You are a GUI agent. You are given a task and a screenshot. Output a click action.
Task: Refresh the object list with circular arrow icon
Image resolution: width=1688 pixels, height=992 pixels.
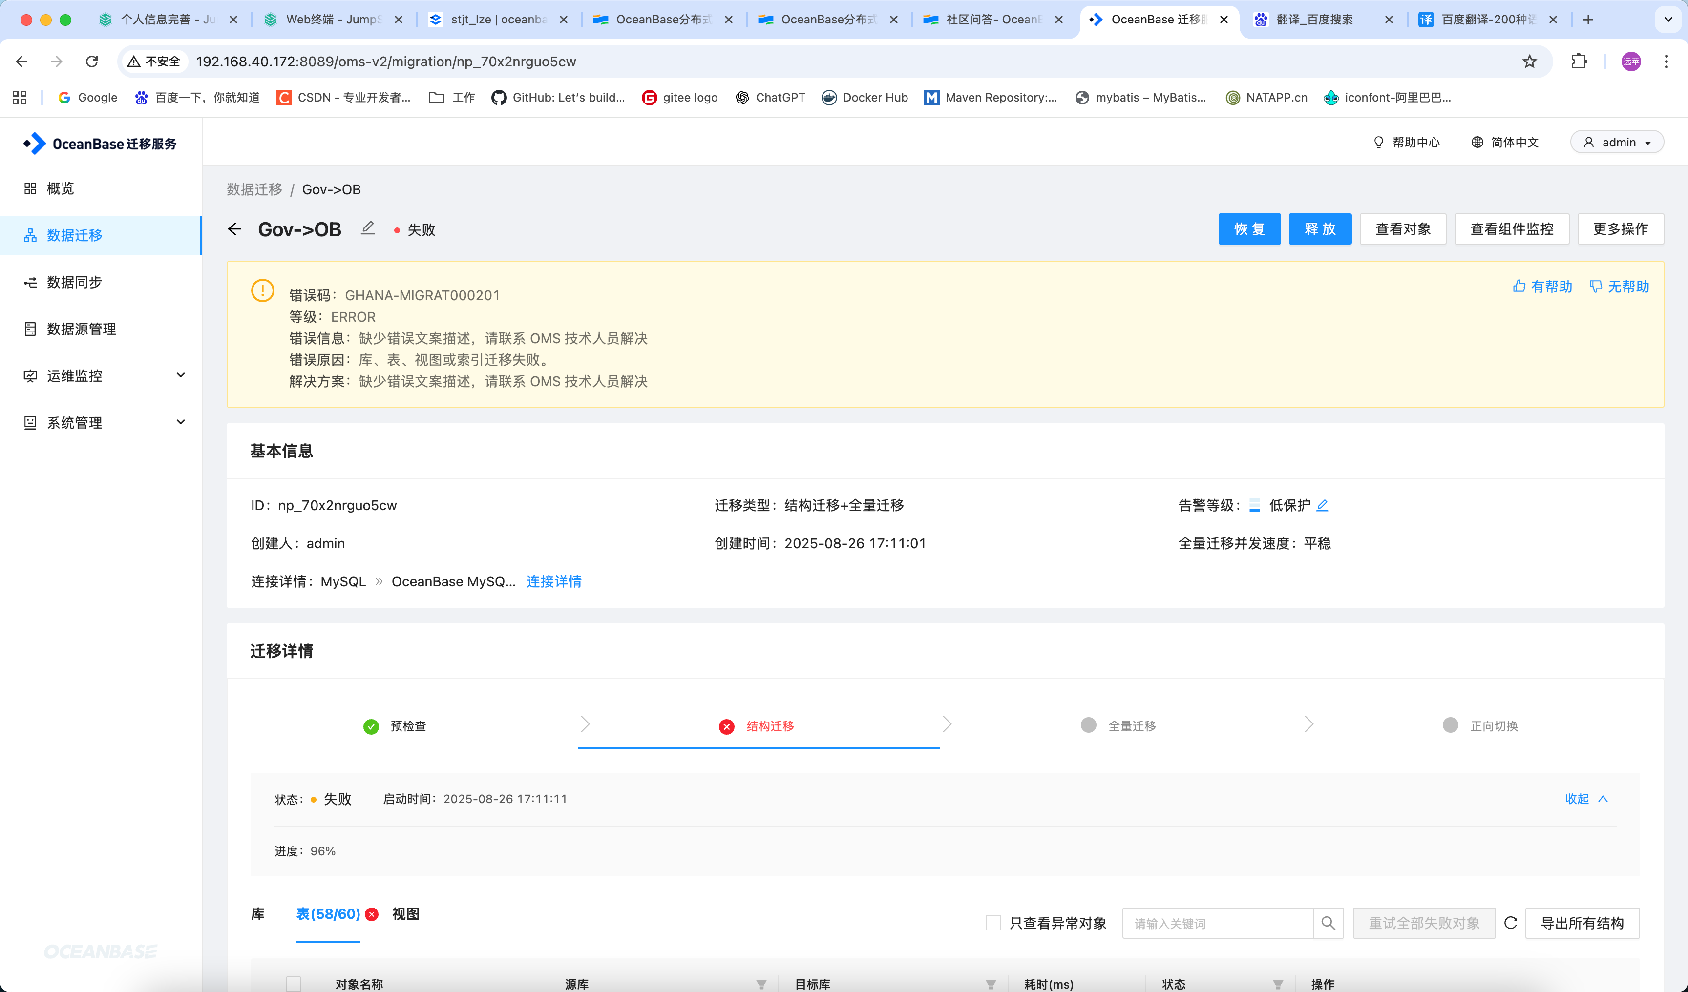pyautogui.click(x=1511, y=923)
